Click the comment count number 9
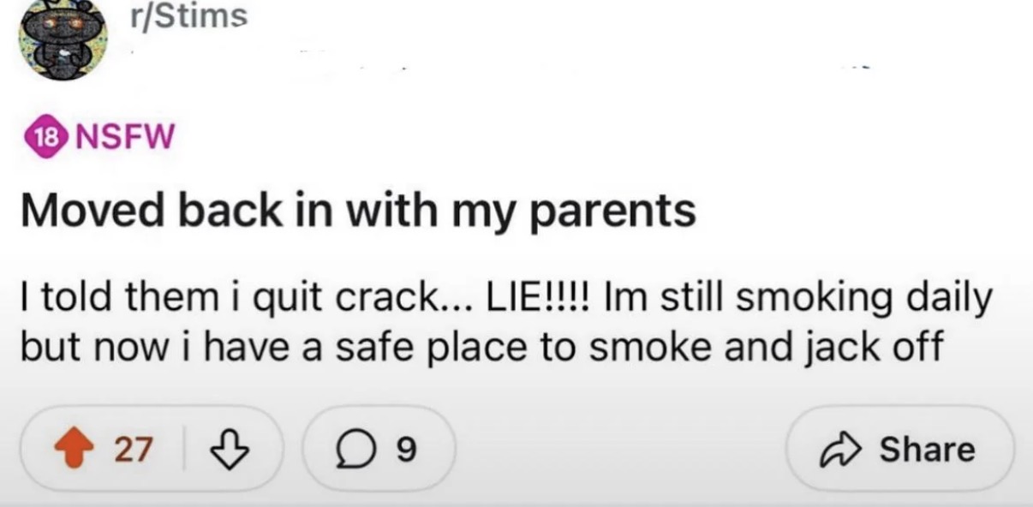Image resolution: width=1033 pixels, height=507 pixels. (x=409, y=450)
